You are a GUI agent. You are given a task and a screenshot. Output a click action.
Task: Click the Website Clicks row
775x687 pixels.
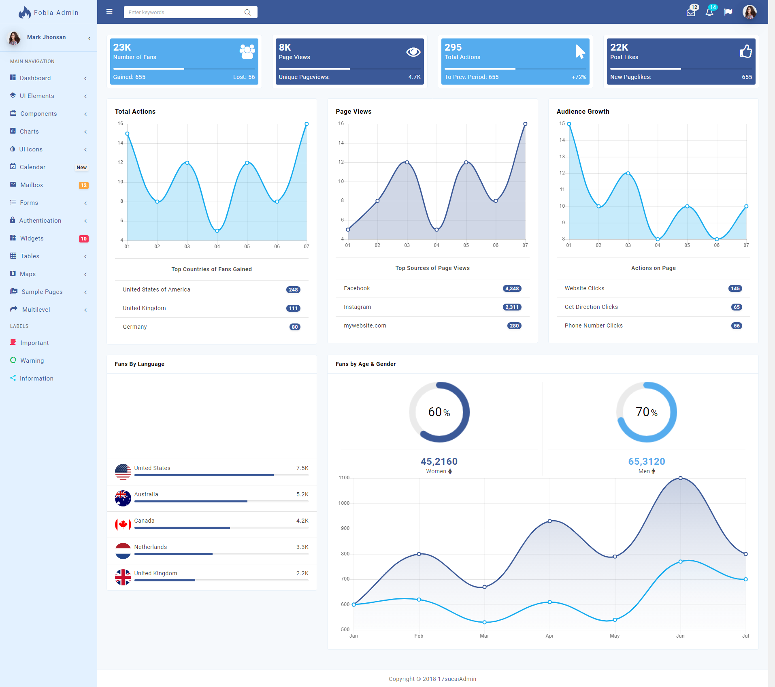(653, 288)
